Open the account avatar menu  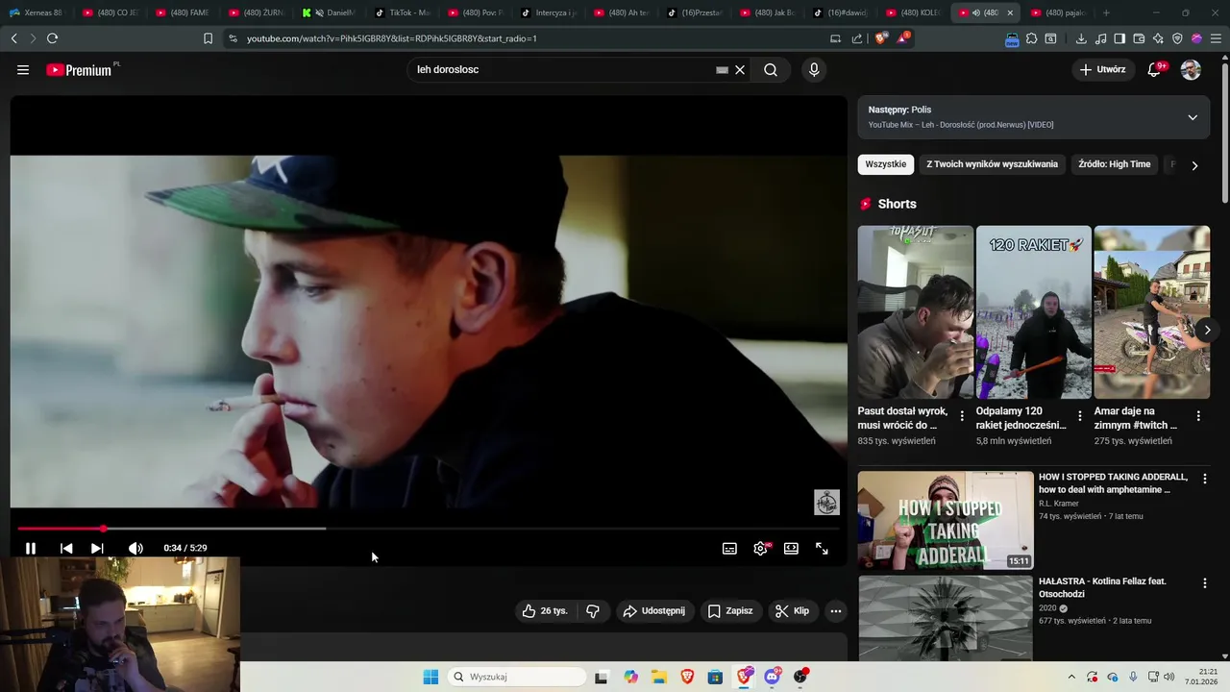1191,69
